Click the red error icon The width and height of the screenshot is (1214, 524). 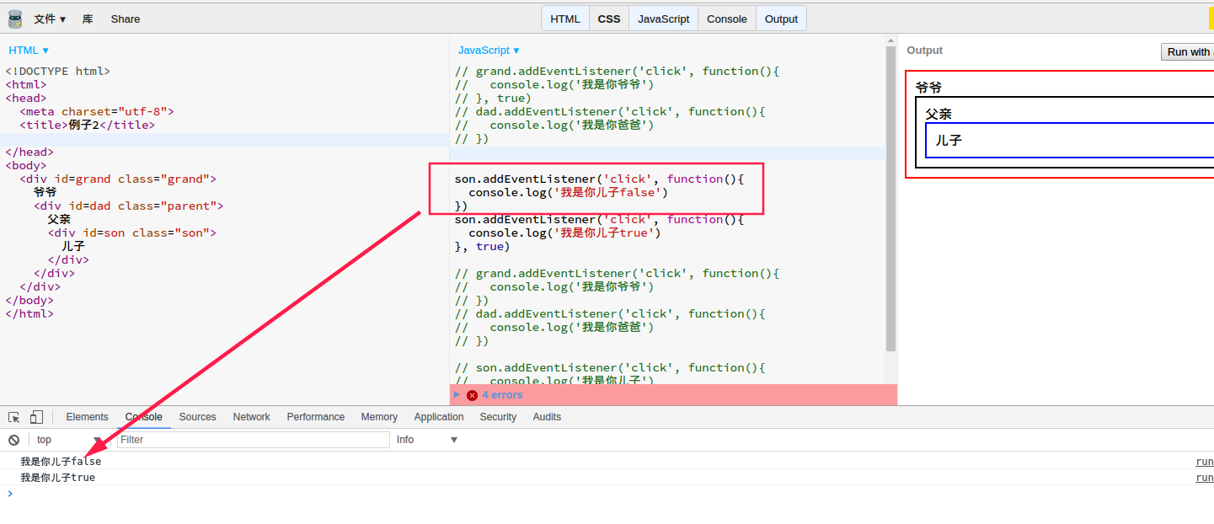(472, 395)
